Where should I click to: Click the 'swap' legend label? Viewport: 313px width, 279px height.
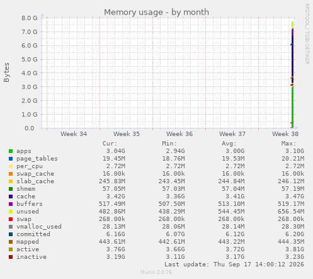coord(24,219)
